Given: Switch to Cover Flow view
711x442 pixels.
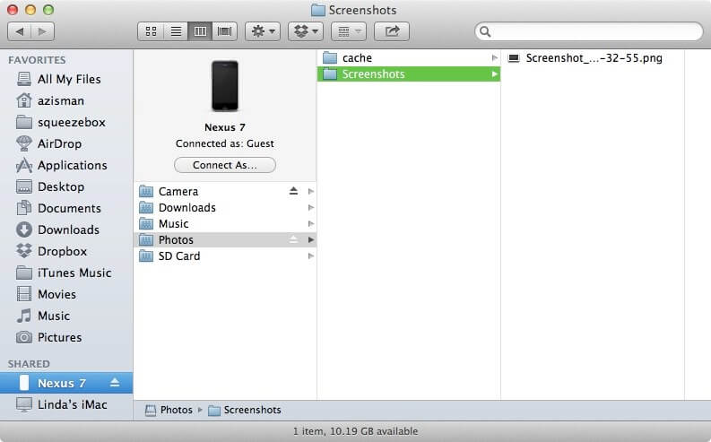Looking at the screenshot, I should (224, 31).
